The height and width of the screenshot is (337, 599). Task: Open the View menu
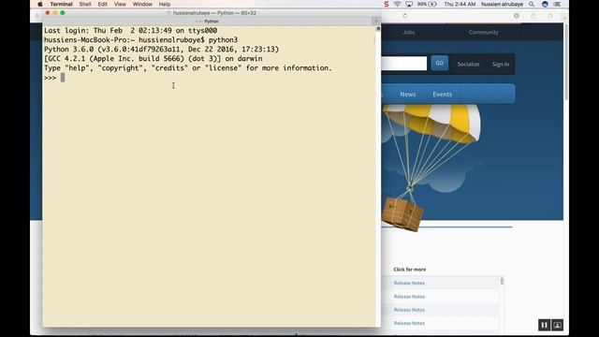coord(120,4)
